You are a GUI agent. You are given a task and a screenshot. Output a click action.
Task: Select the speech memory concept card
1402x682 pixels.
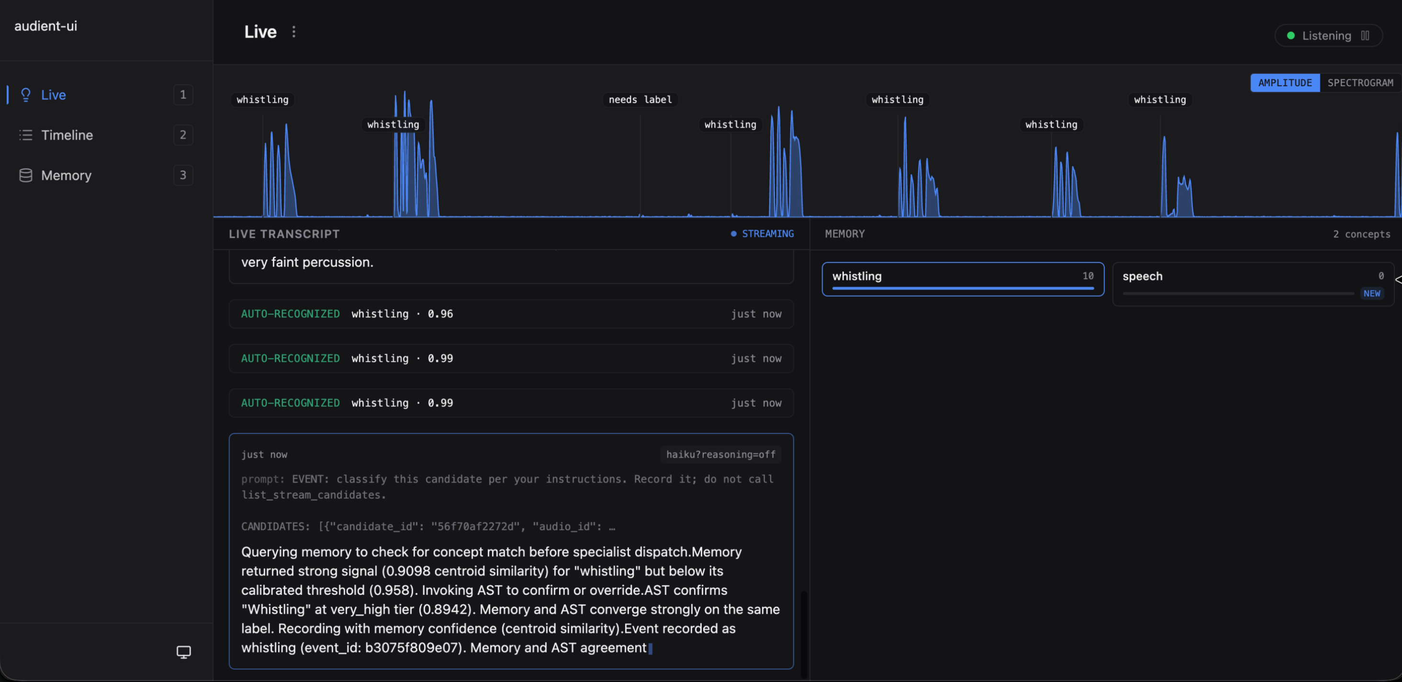point(1253,284)
